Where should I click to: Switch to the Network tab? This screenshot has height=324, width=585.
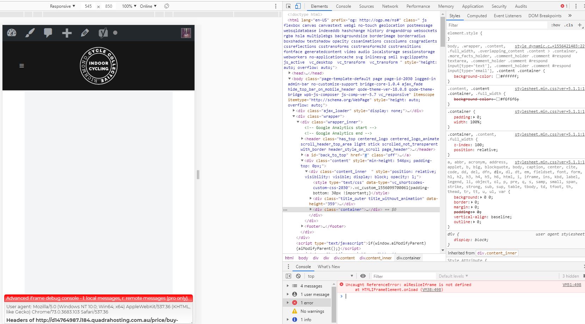(390, 6)
